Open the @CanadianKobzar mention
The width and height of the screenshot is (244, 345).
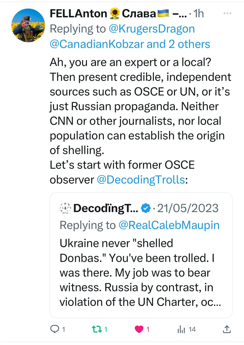click(x=96, y=44)
